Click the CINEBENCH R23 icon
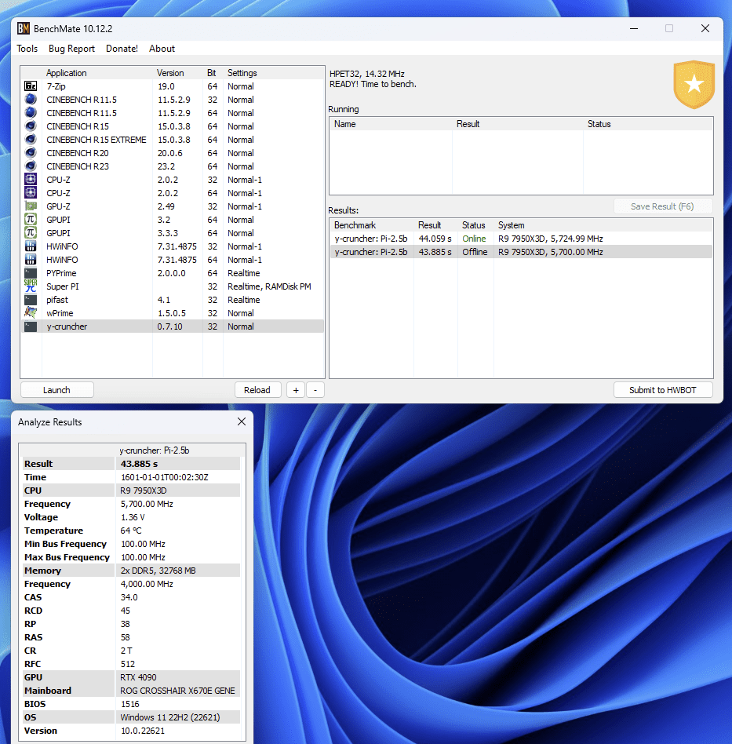Viewport: 732px width, 744px height. [x=31, y=166]
